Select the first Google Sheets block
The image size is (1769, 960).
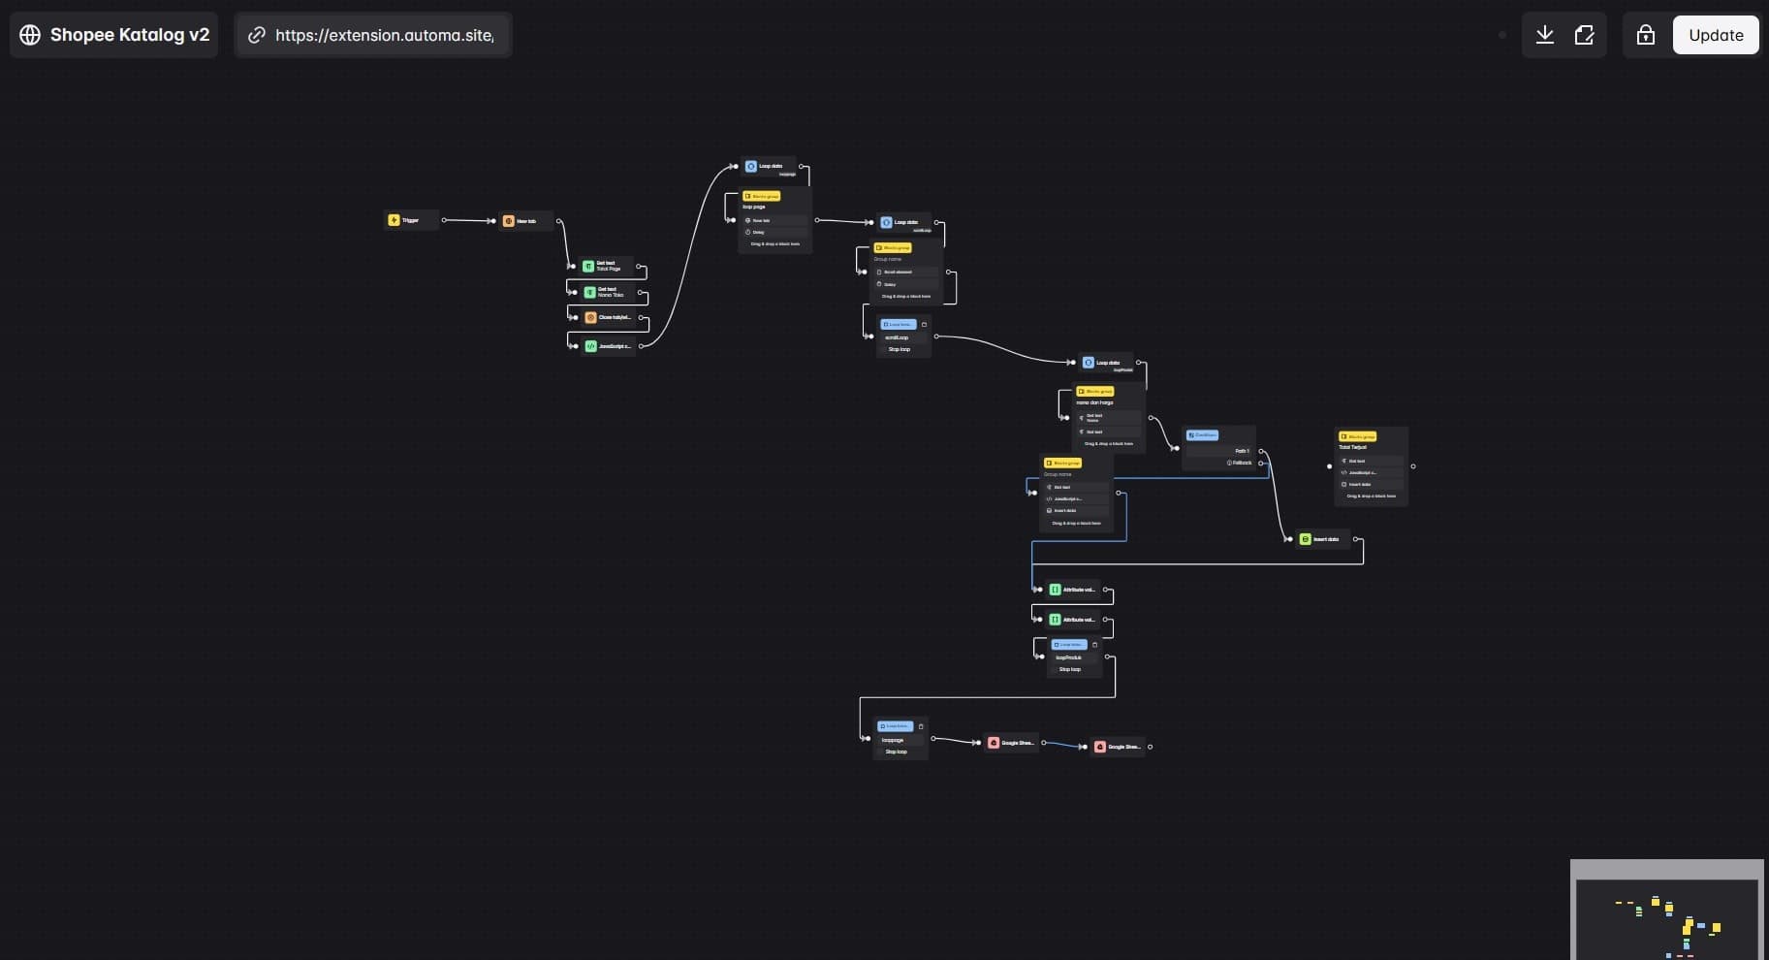pos(1011,743)
